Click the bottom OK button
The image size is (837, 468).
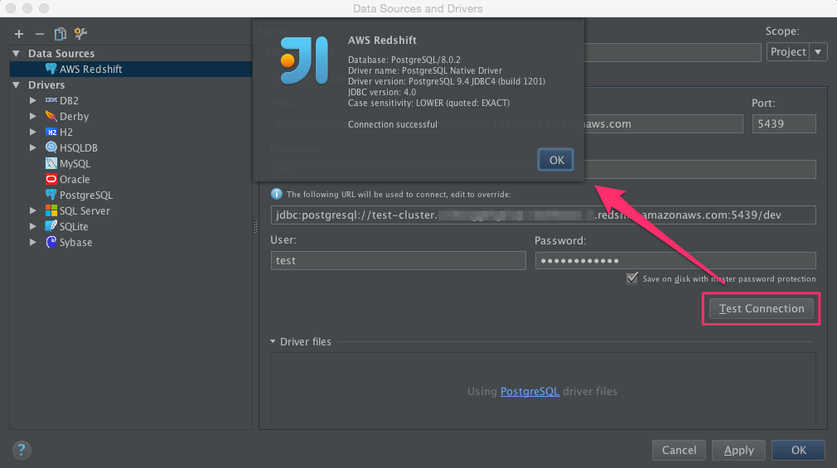click(799, 450)
